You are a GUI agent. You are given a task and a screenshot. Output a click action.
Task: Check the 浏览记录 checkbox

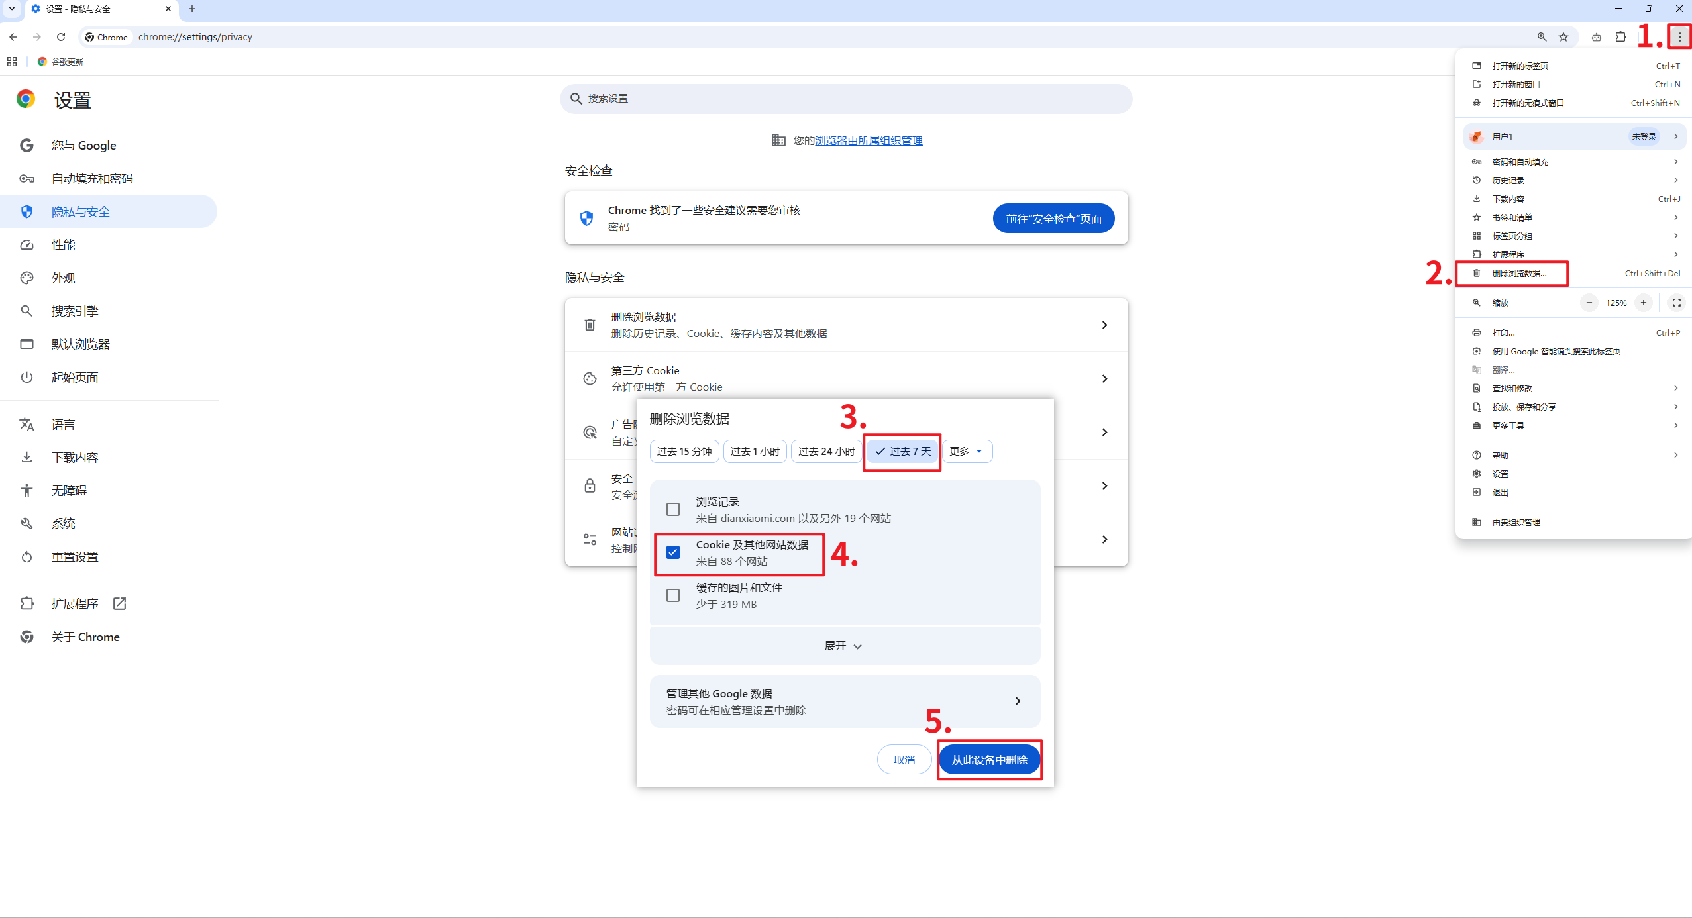point(673,509)
